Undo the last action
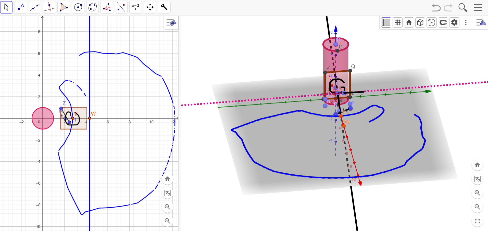488x231 pixels. 436,8
